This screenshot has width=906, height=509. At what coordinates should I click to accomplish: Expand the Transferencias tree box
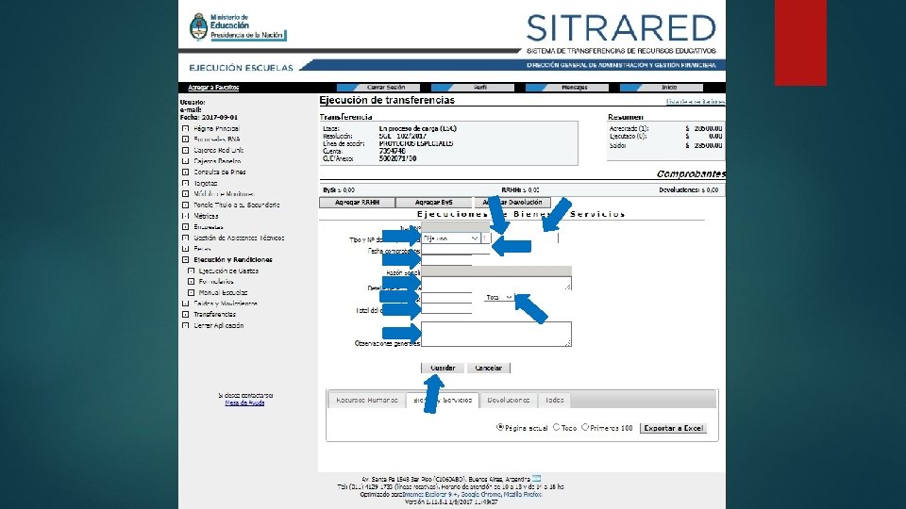pos(186,315)
